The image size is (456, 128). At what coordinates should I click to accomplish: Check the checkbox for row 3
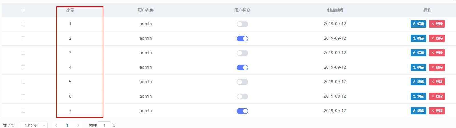point(23,53)
